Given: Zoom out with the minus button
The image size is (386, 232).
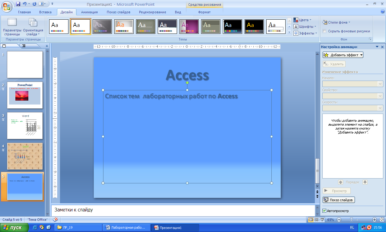Looking at the screenshot, I should pyautogui.click(x=339, y=220).
